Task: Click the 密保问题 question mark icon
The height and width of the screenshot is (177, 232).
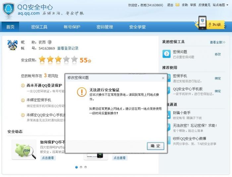Action: click(x=166, y=54)
